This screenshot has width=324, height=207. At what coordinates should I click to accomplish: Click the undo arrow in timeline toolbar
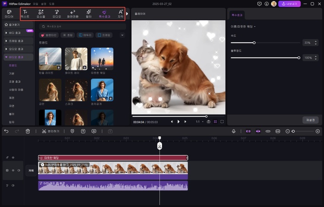tap(6, 131)
